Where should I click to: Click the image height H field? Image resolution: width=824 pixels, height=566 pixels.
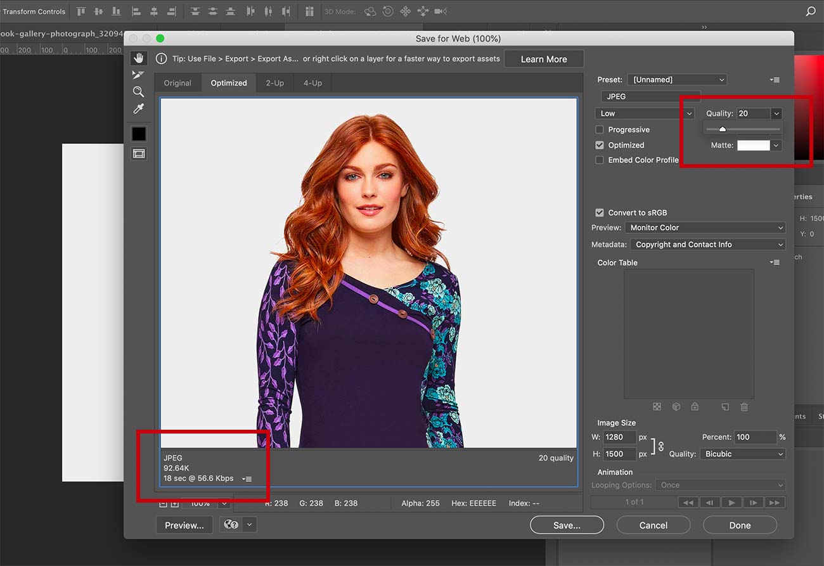(619, 454)
